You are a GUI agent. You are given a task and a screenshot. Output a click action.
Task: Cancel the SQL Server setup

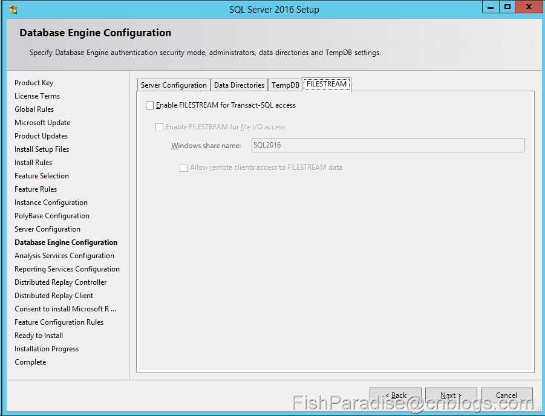[x=506, y=395]
